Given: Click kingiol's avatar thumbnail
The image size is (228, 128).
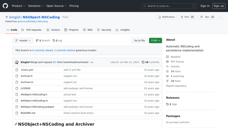Looking at the screenshot, I should coord(17,62).
